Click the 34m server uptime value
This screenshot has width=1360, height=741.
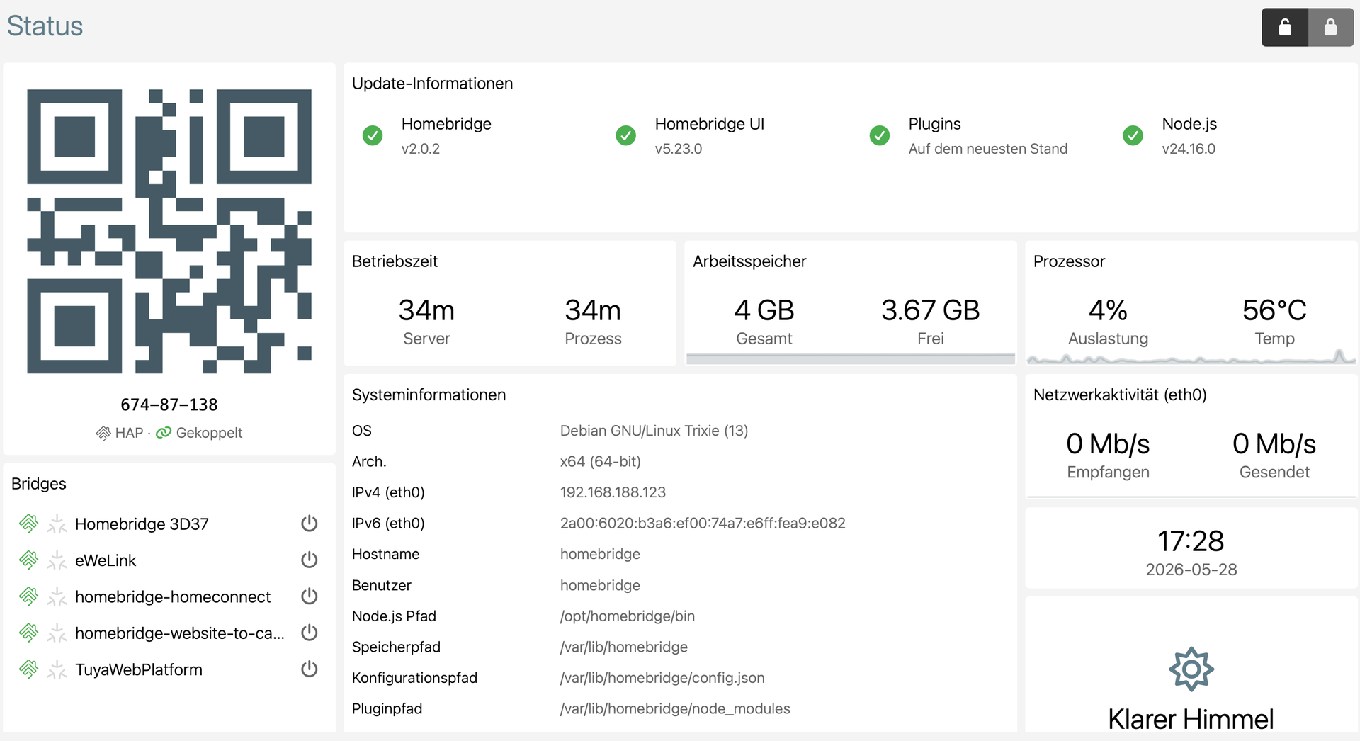click(426, 310)
